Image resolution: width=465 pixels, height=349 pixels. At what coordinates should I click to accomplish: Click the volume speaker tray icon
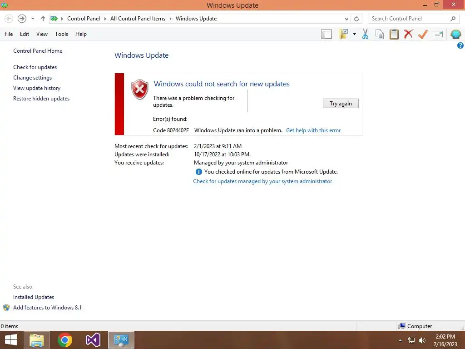[422, 340]
